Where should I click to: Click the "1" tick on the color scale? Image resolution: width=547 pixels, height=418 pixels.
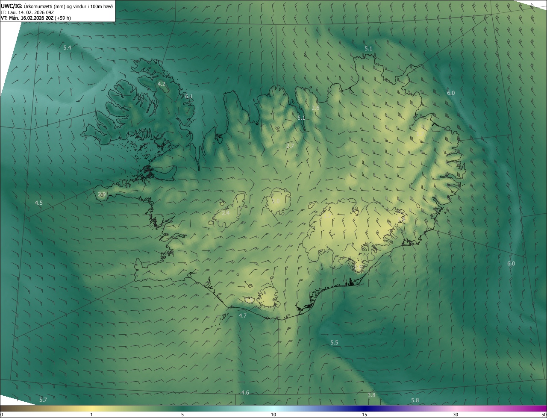(x=91, y=415)
